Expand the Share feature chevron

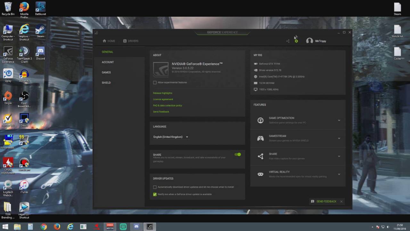(x=339, y=156)
